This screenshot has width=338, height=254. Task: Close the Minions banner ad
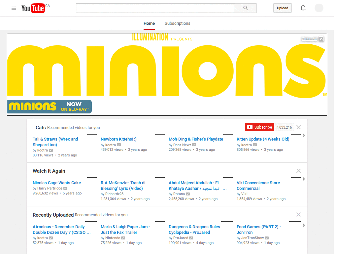click(321, 39)
